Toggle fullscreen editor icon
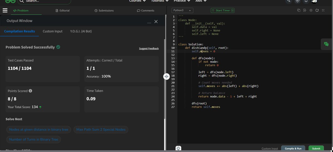Viewport: 333px width, 152px height. tap(323, 10)
